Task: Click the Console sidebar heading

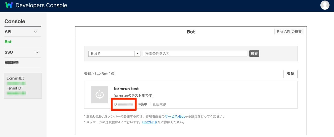Action: click(15, 22)
